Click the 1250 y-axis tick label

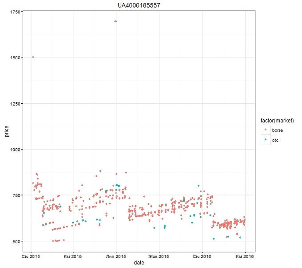click(16, 104)
